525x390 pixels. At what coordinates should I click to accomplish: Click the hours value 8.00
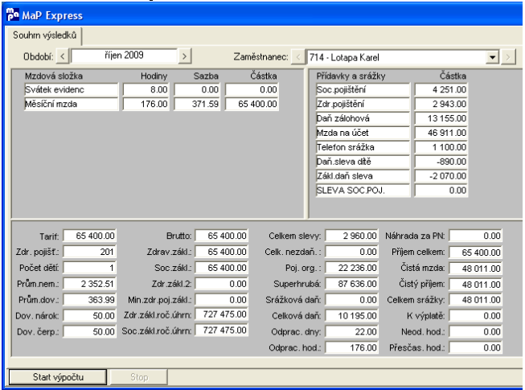146,90
